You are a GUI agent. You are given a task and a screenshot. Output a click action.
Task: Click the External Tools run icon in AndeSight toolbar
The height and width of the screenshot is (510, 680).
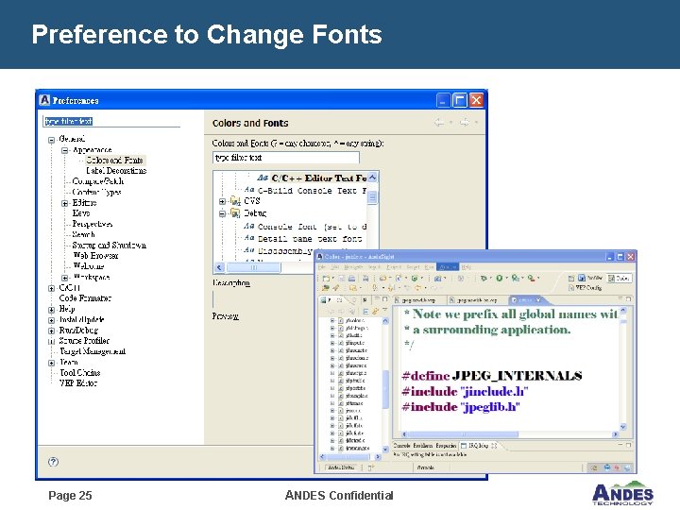click(x=531, y=278)
